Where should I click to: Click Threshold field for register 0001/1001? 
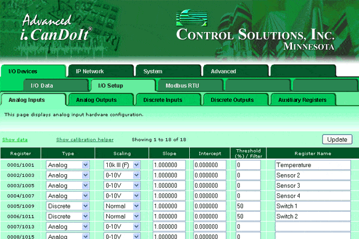pyautogui.click(x=248, y=165)
